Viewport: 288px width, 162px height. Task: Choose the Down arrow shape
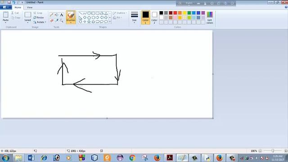tap(81, 22)
